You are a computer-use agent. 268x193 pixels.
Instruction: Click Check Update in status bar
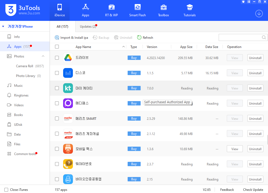pyautogui.click(x=253, y=189)
